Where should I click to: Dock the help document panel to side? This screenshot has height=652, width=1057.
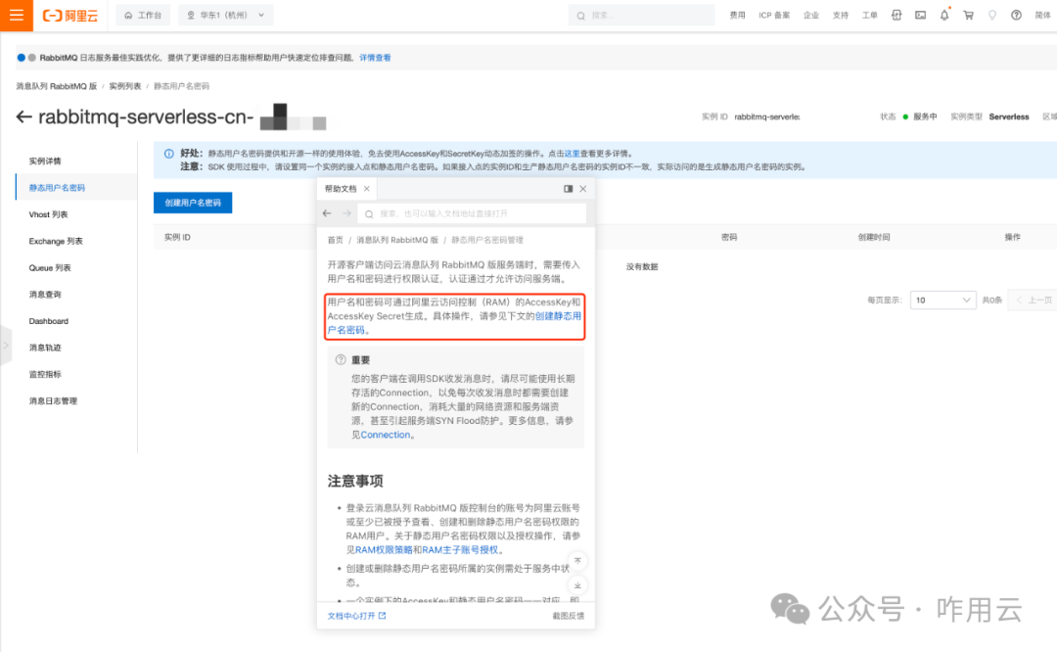click(x=569, y=189)
